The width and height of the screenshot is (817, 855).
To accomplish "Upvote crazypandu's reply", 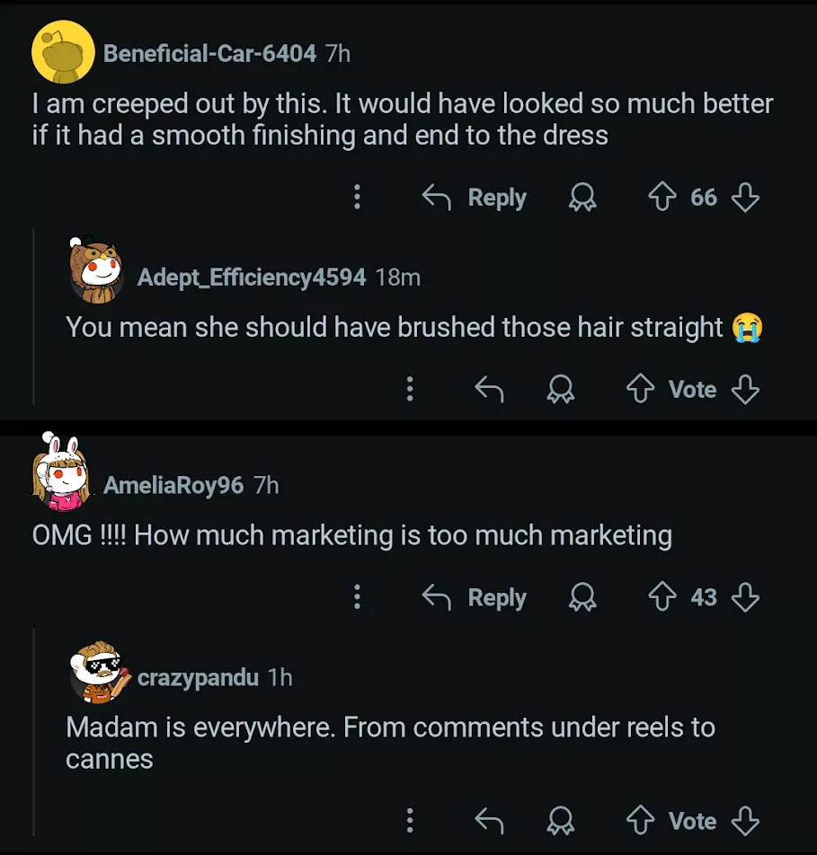I will point(640,821).
